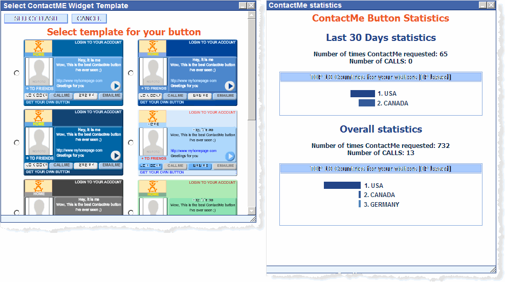Click the 'Overall statistics' heading
505x282 pixels.
(381, 129)
